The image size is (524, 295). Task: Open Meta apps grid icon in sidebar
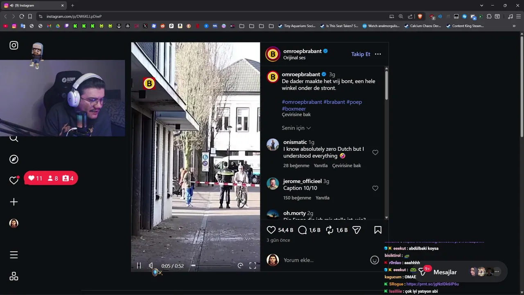tap(14, 277)
